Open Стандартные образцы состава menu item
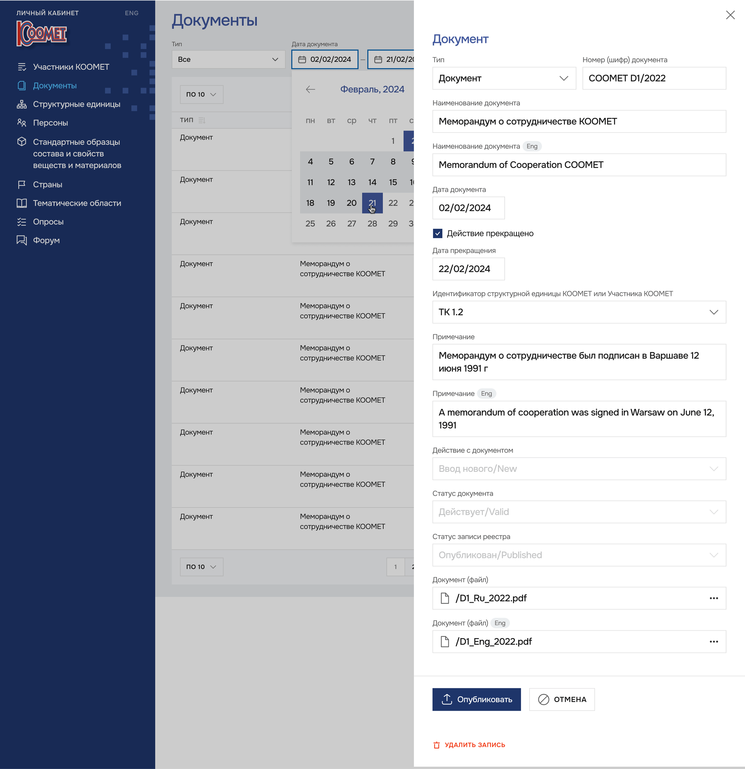The height and width of the screenshot is (769, 745). (77, 154)
